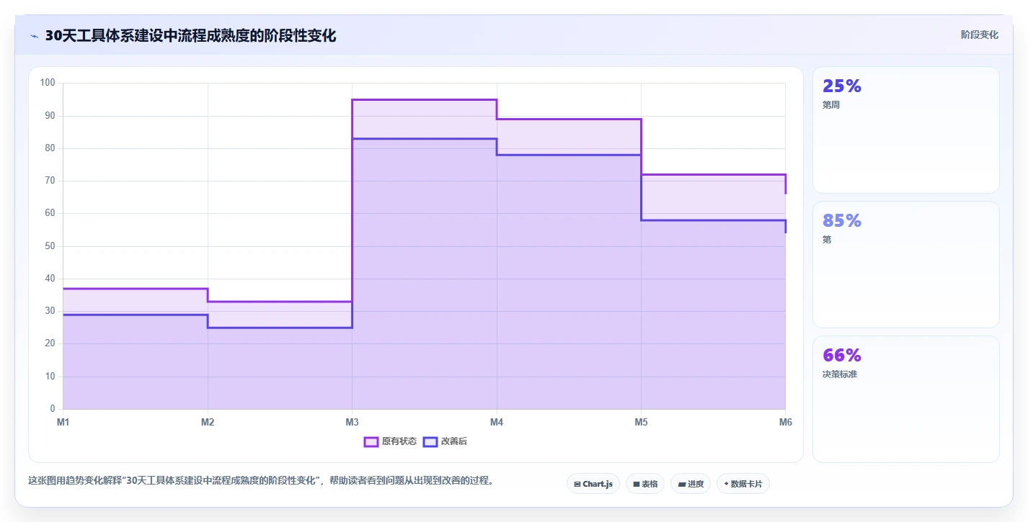This screenshot has height=522, width=1028.
Task: Open the 66% 决策标准 card
Action: pyautogui.click(x=906, y=399)
